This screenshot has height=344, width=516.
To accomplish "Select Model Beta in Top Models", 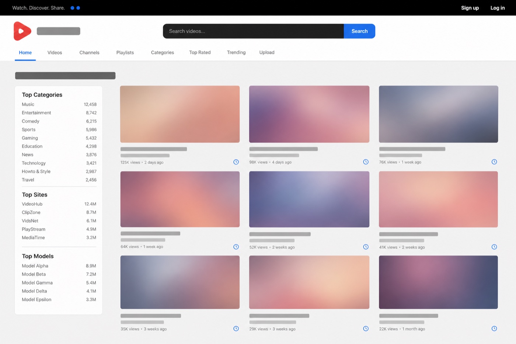I will [34, 274].
